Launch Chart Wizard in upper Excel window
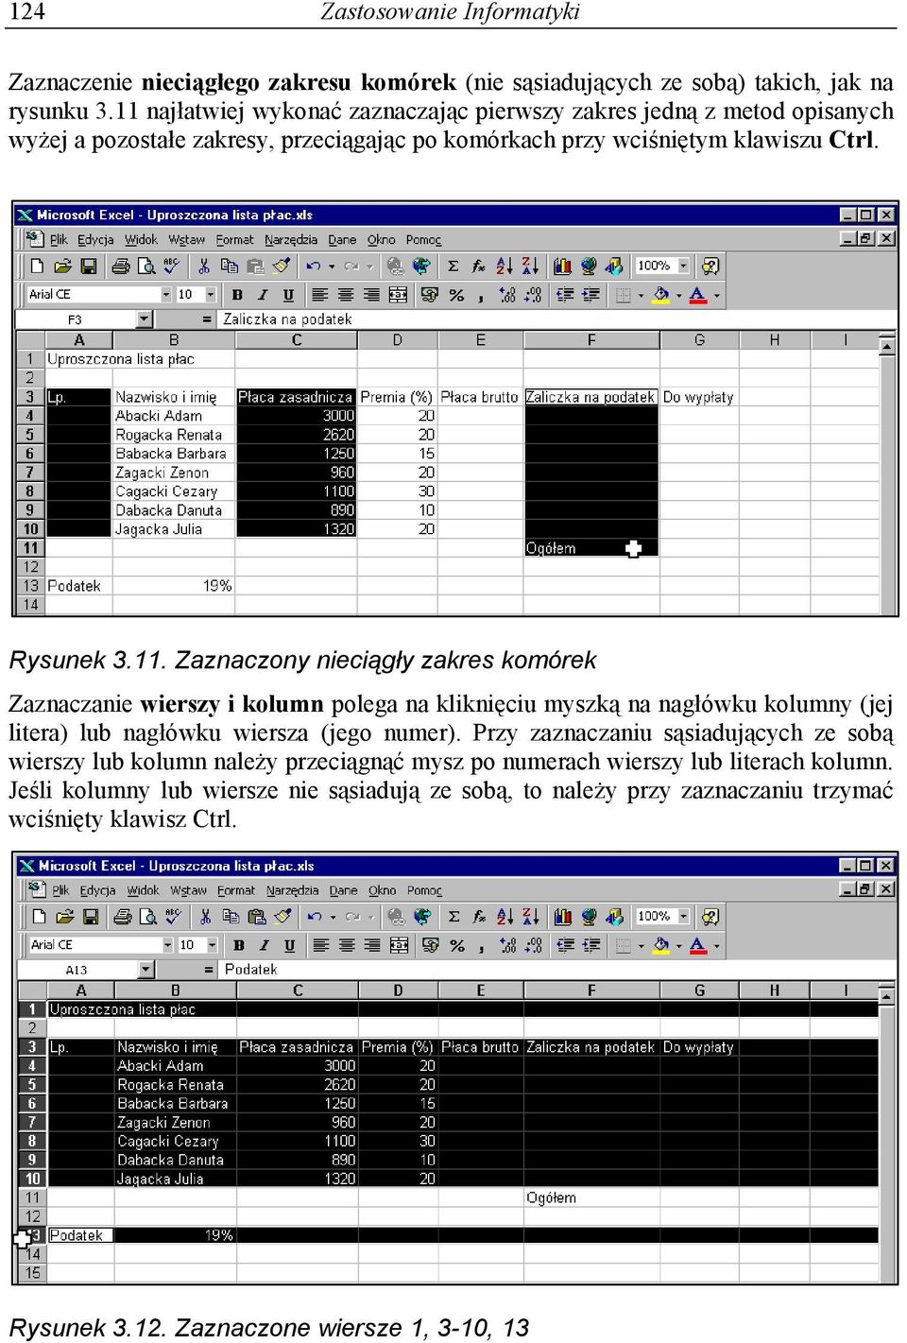This screenshot has width=907, height=1343. pos(563,267)
